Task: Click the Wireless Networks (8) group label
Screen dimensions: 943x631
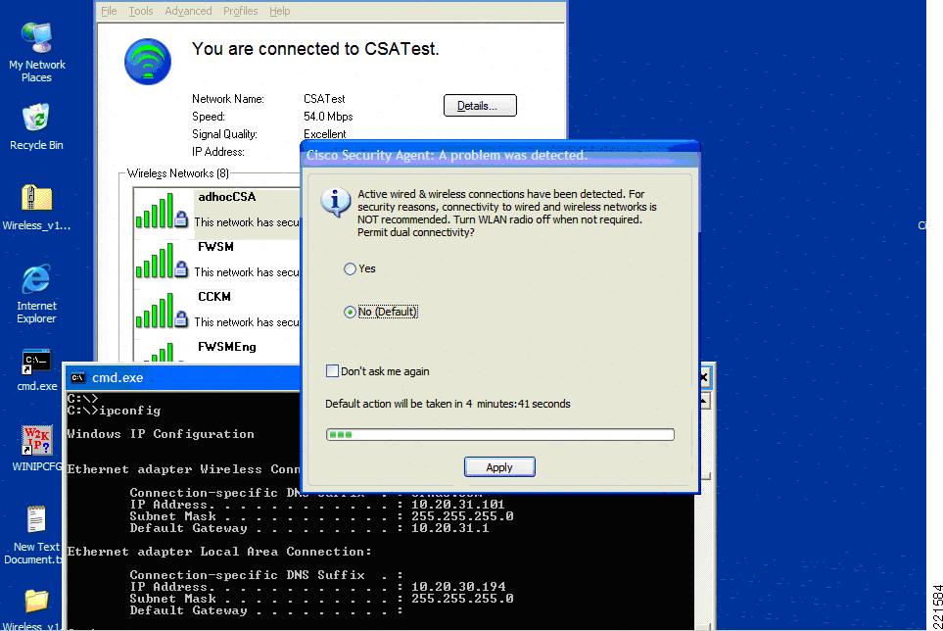Action: pos(178,173)
